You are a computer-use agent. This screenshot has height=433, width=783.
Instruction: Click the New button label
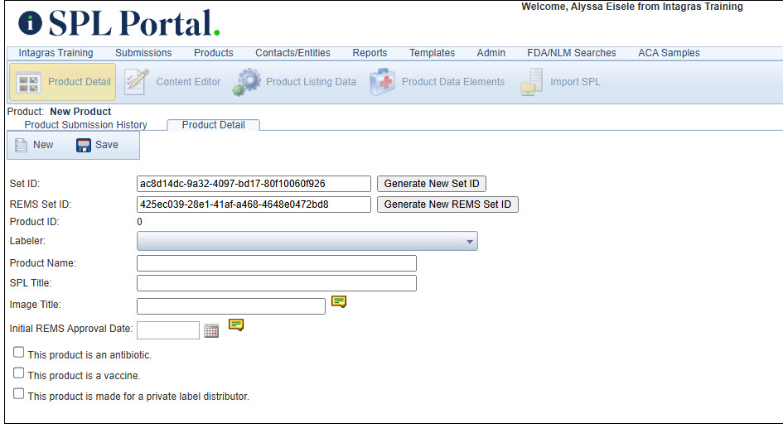[x=43, y=145]
